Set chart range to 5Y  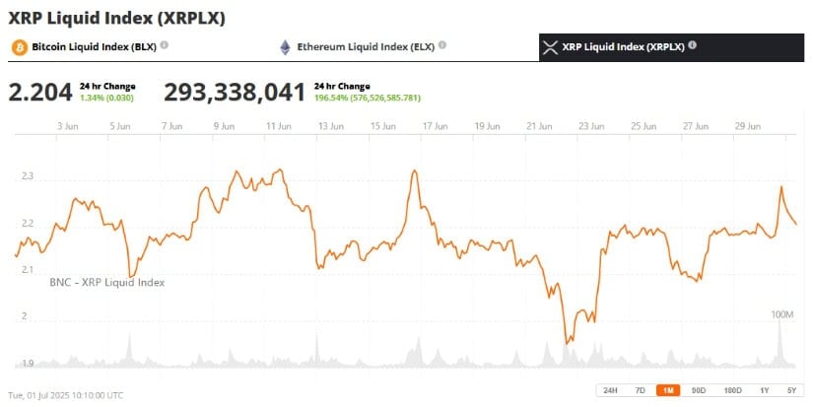791,390
